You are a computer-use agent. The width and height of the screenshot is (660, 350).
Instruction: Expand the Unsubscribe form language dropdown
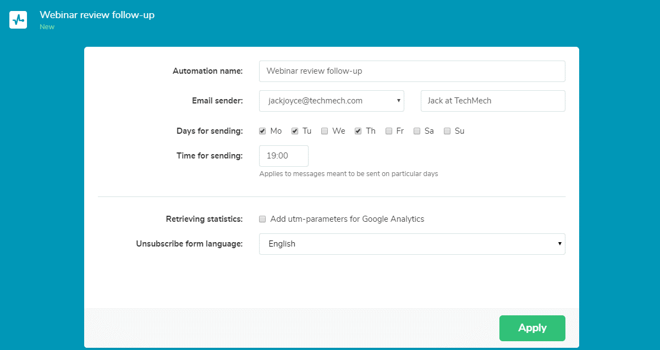[412, 244]
